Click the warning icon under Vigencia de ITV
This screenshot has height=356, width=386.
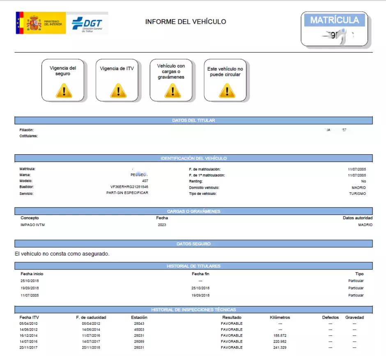pos(117,90)
